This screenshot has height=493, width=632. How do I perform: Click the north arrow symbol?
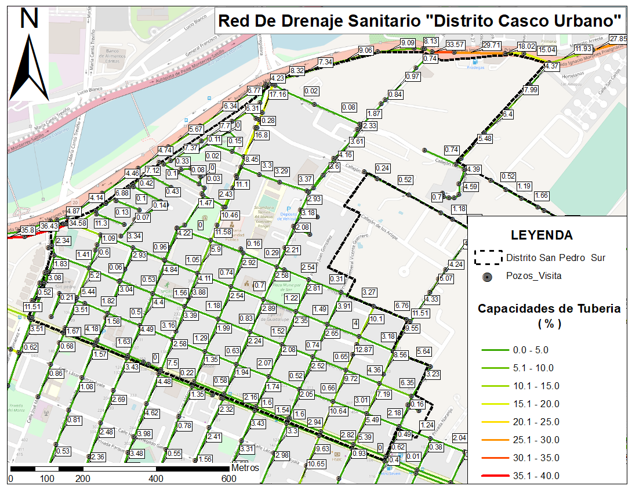pos(29,67)
